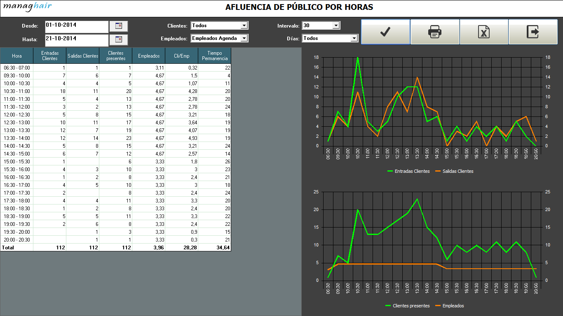The width and height of the screenshot is (563, 316).
Task: Click the Entradas Clientes column header
Action: tap(50, 56)
